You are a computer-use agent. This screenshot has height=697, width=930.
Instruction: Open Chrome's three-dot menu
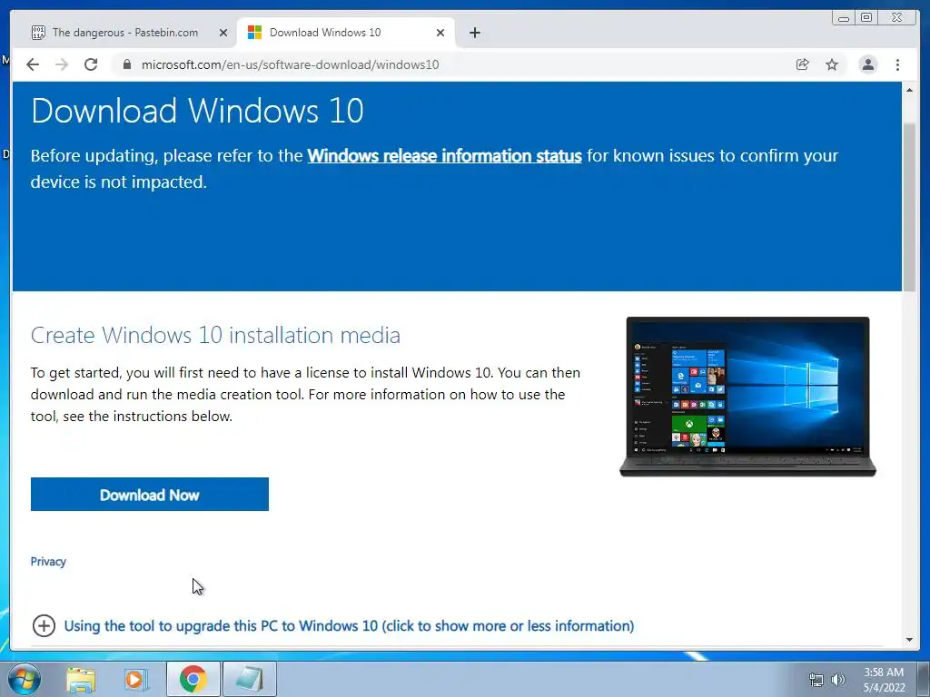898,64
